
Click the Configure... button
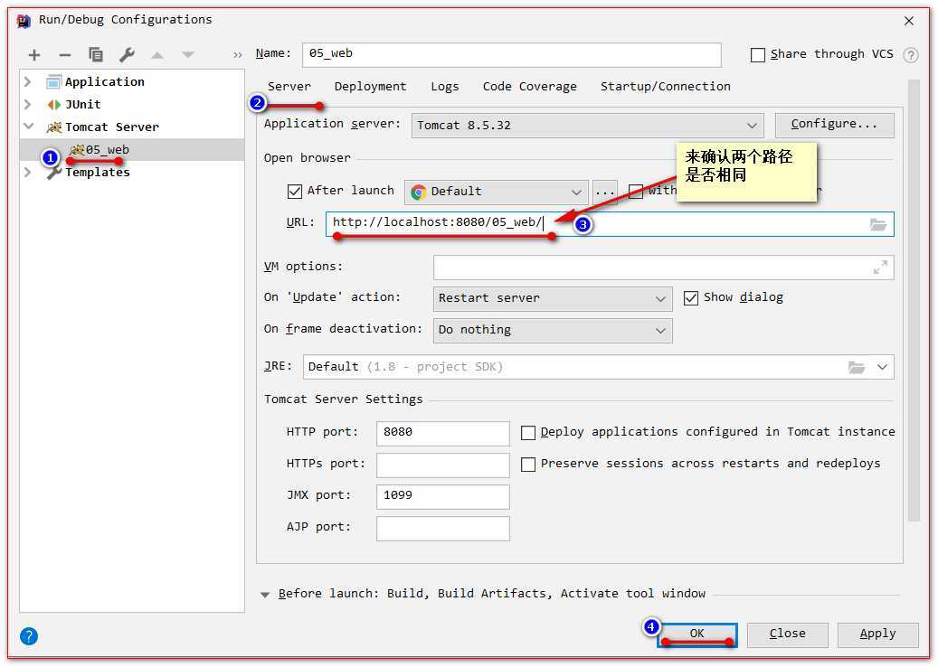[834, 125]
